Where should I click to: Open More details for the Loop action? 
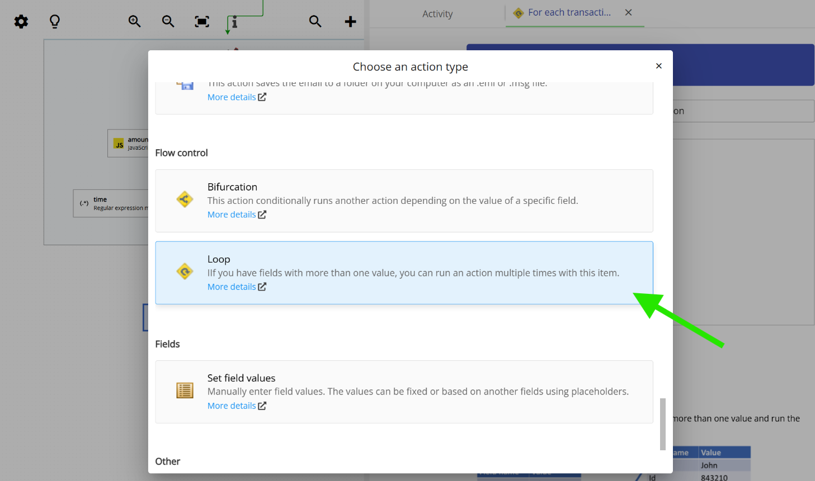pyautogui.click(x=232, y=286)
